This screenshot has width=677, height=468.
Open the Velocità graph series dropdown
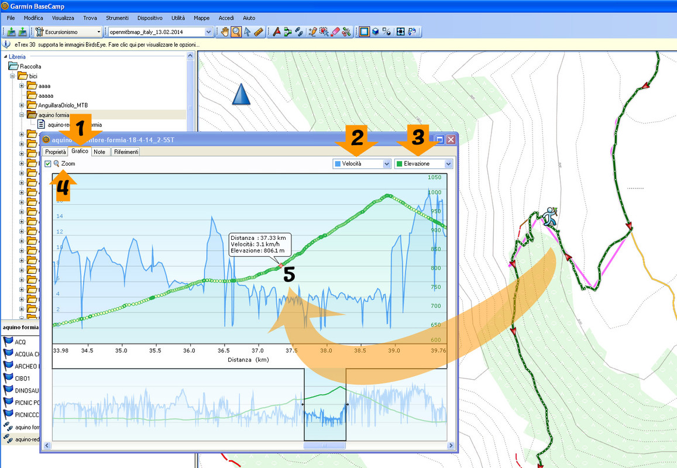pyautogui.click(x=386, y=164)
